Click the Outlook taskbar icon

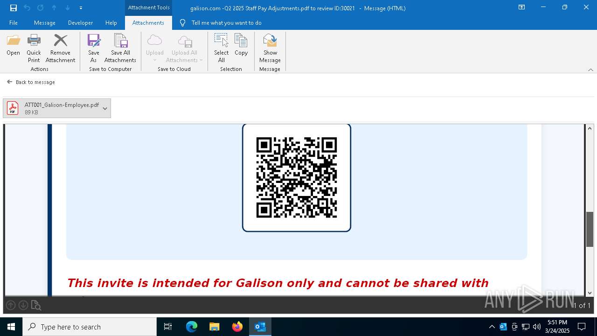tap(260, 327)
